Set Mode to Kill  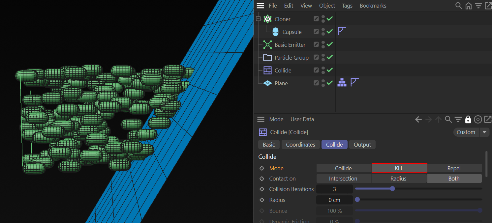399,168
